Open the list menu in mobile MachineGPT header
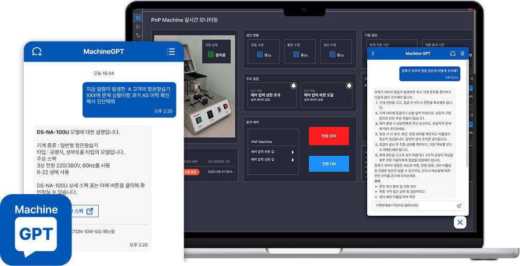The width and height of the screenshot is (520, 266). click(171, 52)
